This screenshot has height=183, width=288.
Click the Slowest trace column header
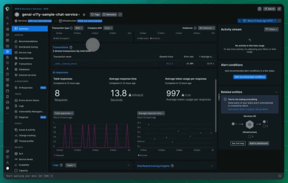pos(166,57)
